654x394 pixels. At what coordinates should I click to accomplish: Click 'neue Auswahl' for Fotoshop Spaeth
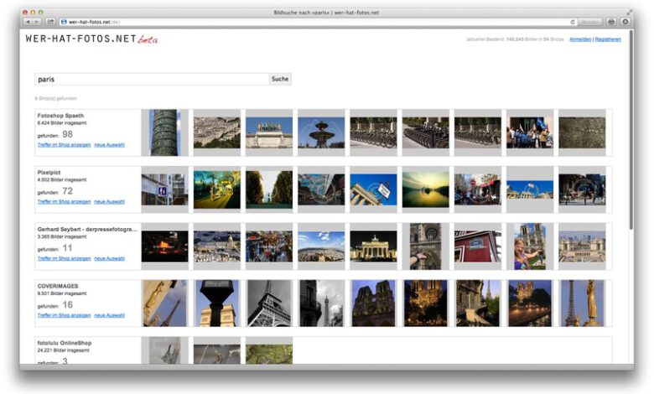[109, 145]
